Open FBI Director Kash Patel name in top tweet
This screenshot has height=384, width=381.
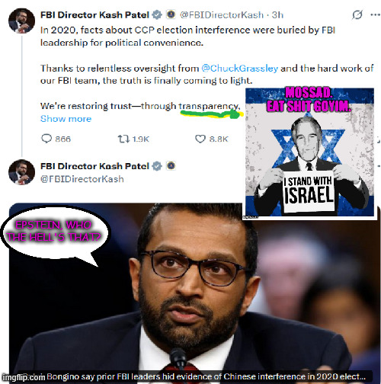point(94,15)
